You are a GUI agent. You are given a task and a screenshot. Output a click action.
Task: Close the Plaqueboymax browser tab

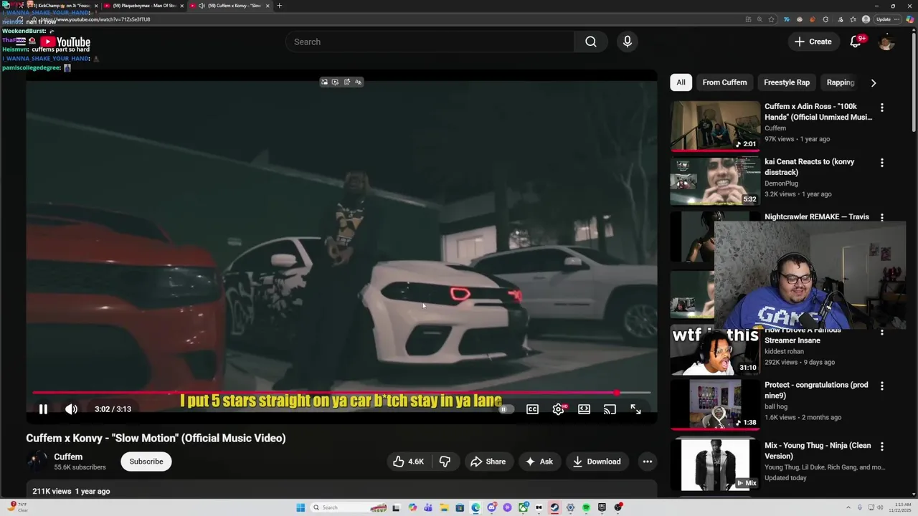(181, 6)
